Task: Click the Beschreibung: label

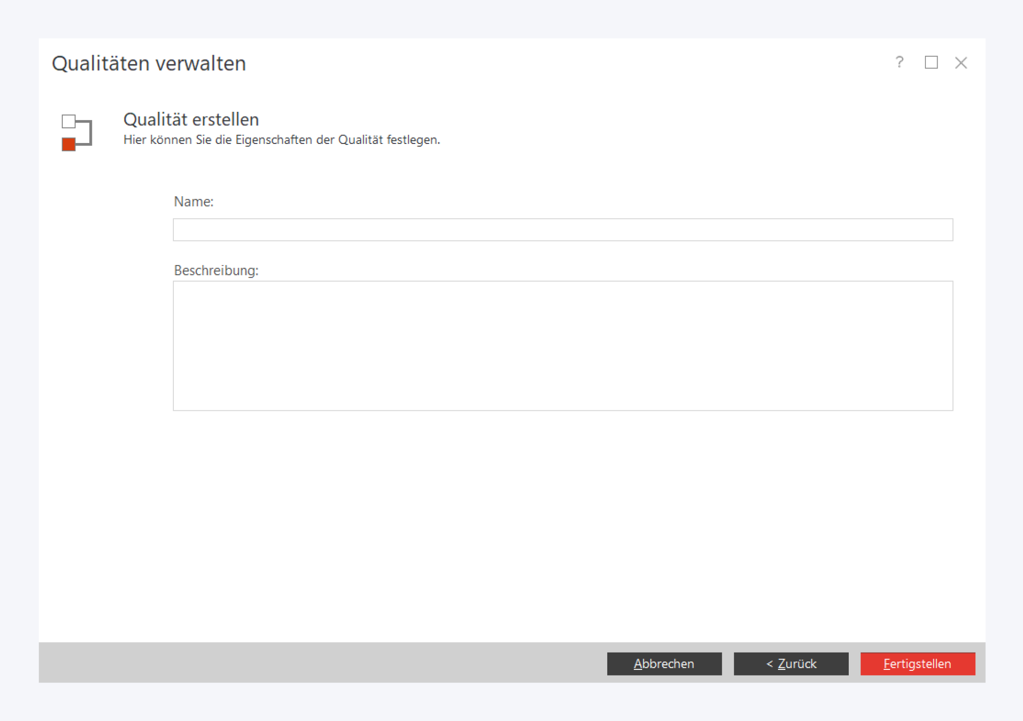Action: click(x=216, y=270)
